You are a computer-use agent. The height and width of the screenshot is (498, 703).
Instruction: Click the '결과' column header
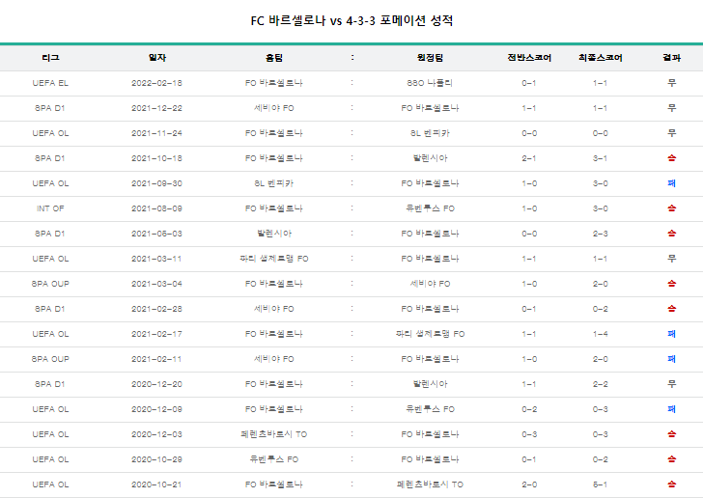(671, 57)
